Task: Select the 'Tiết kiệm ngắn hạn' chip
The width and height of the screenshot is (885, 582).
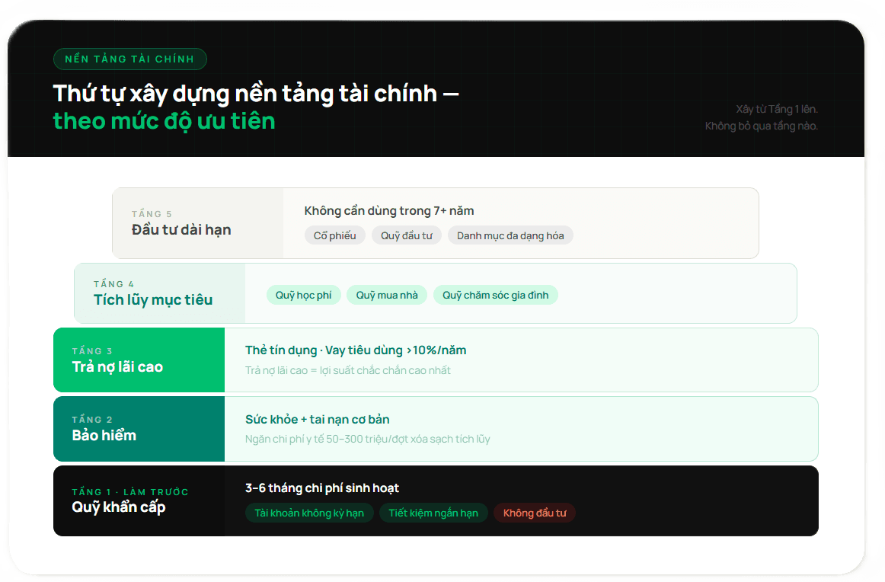Action: [433, 513]
